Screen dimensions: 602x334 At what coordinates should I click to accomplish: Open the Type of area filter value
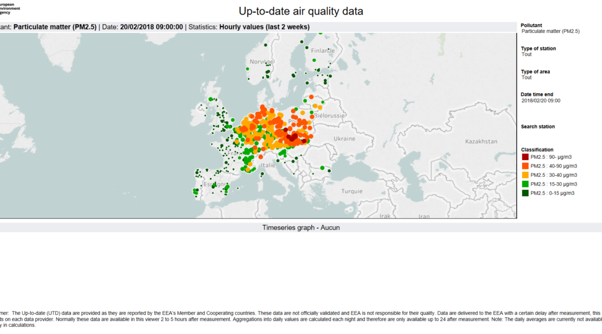pyautogui.click(x=527, y=78)
